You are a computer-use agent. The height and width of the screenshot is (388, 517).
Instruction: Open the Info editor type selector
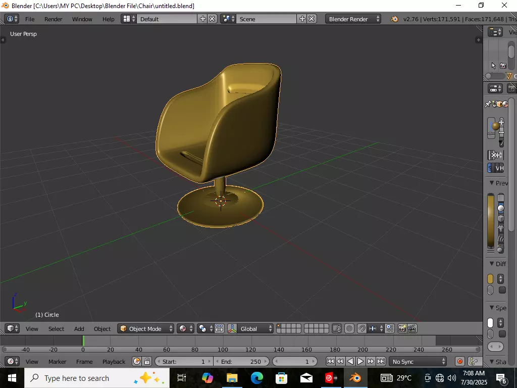(12, 19)
